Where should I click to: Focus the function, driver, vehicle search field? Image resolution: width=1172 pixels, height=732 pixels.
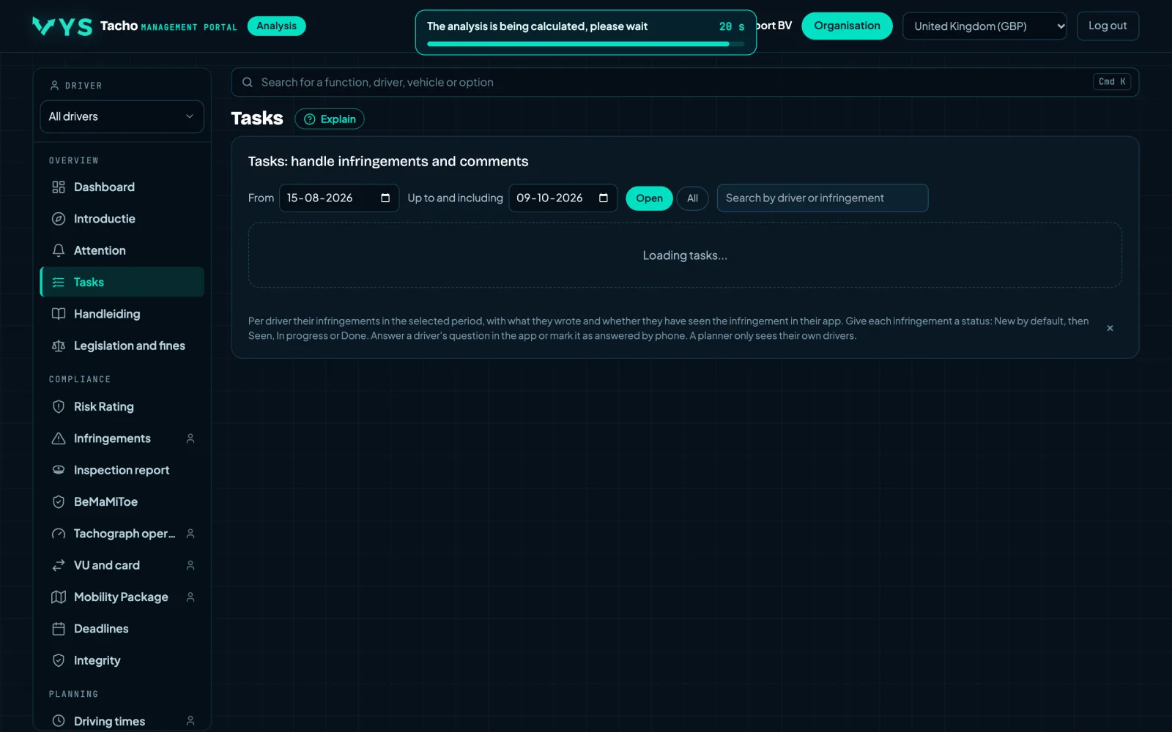(685, 82)
